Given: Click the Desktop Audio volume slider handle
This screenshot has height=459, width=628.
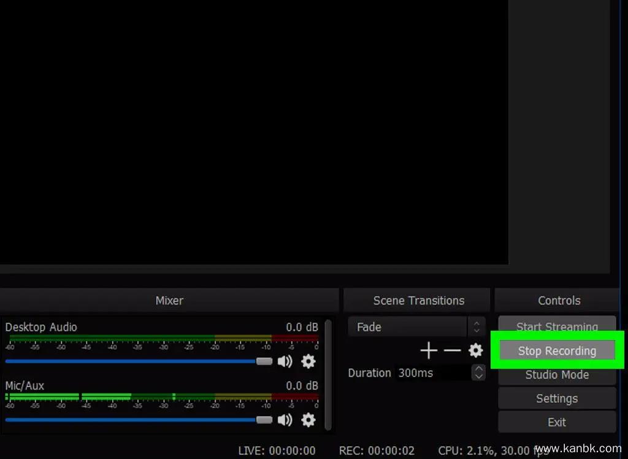Looking at the screenshot, I should [x=264, y=361].
